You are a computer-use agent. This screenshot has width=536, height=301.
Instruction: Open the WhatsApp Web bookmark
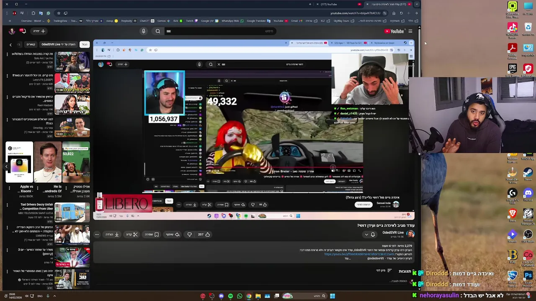tap(233, 21)
